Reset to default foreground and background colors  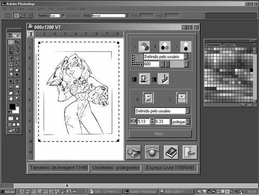[10, 112]
